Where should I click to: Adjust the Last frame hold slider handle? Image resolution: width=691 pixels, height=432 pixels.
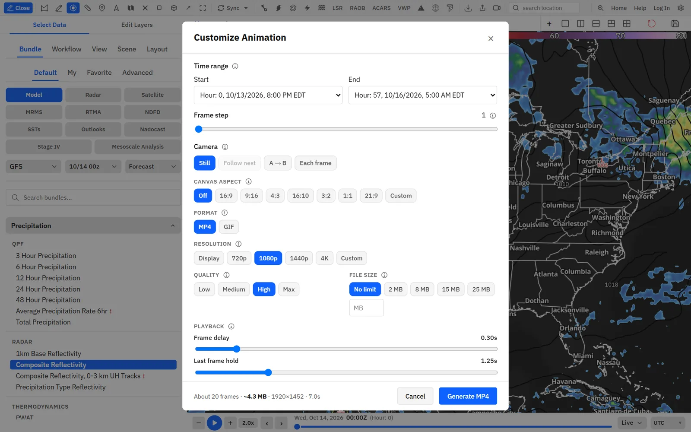pyautogui.click(x=268, y=372)
